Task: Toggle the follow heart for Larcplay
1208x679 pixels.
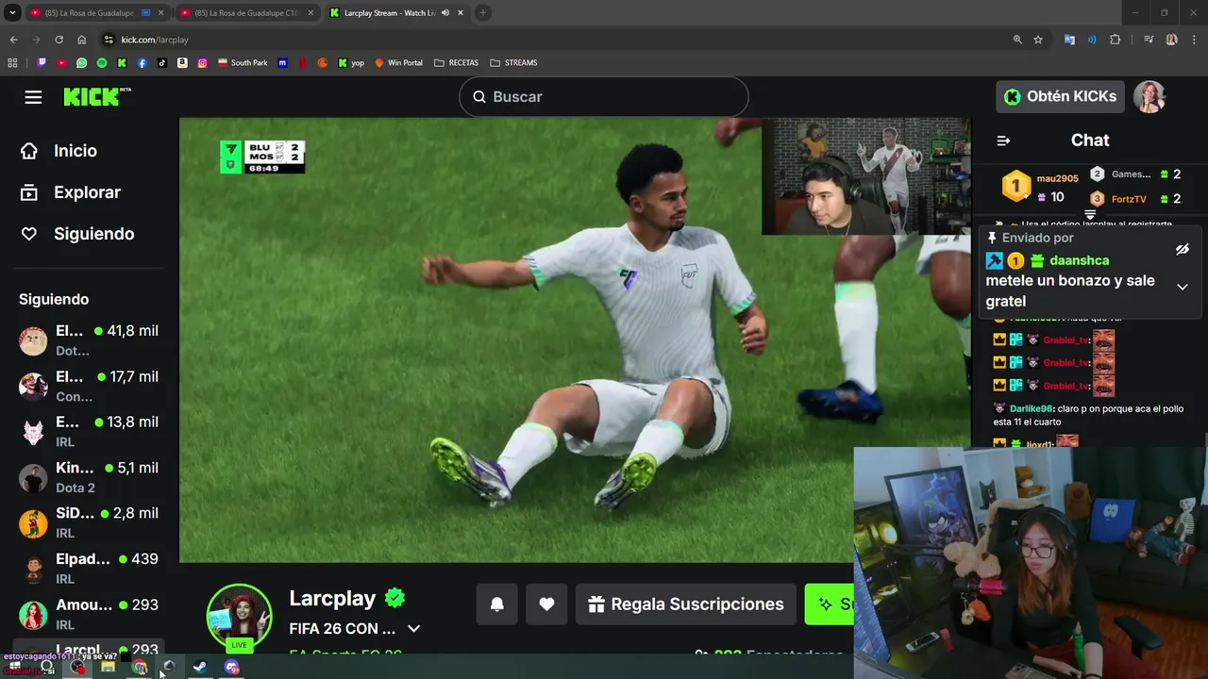Action: point(546,604)
